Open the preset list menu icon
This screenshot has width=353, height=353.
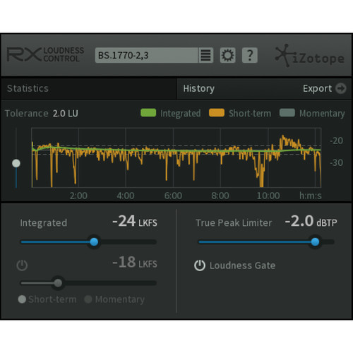coord(206,55)
